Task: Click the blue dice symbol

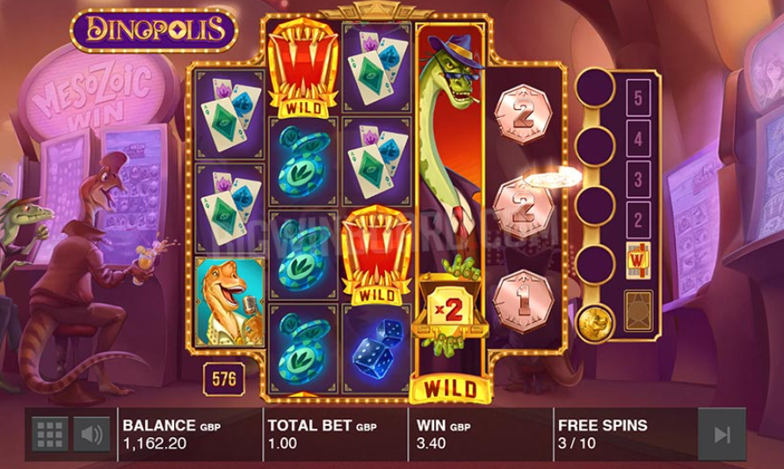Action: click(x=378, y=348)
